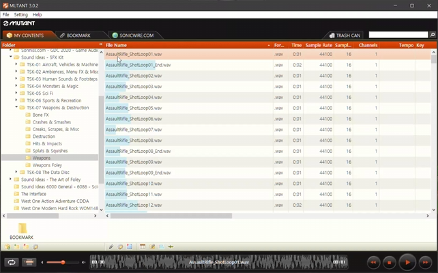Click the waveform display of AssaultRifle_ShotLoop01.wav
Screen dimensions: 438x273
pyautogui.click(x=219, y=262)
